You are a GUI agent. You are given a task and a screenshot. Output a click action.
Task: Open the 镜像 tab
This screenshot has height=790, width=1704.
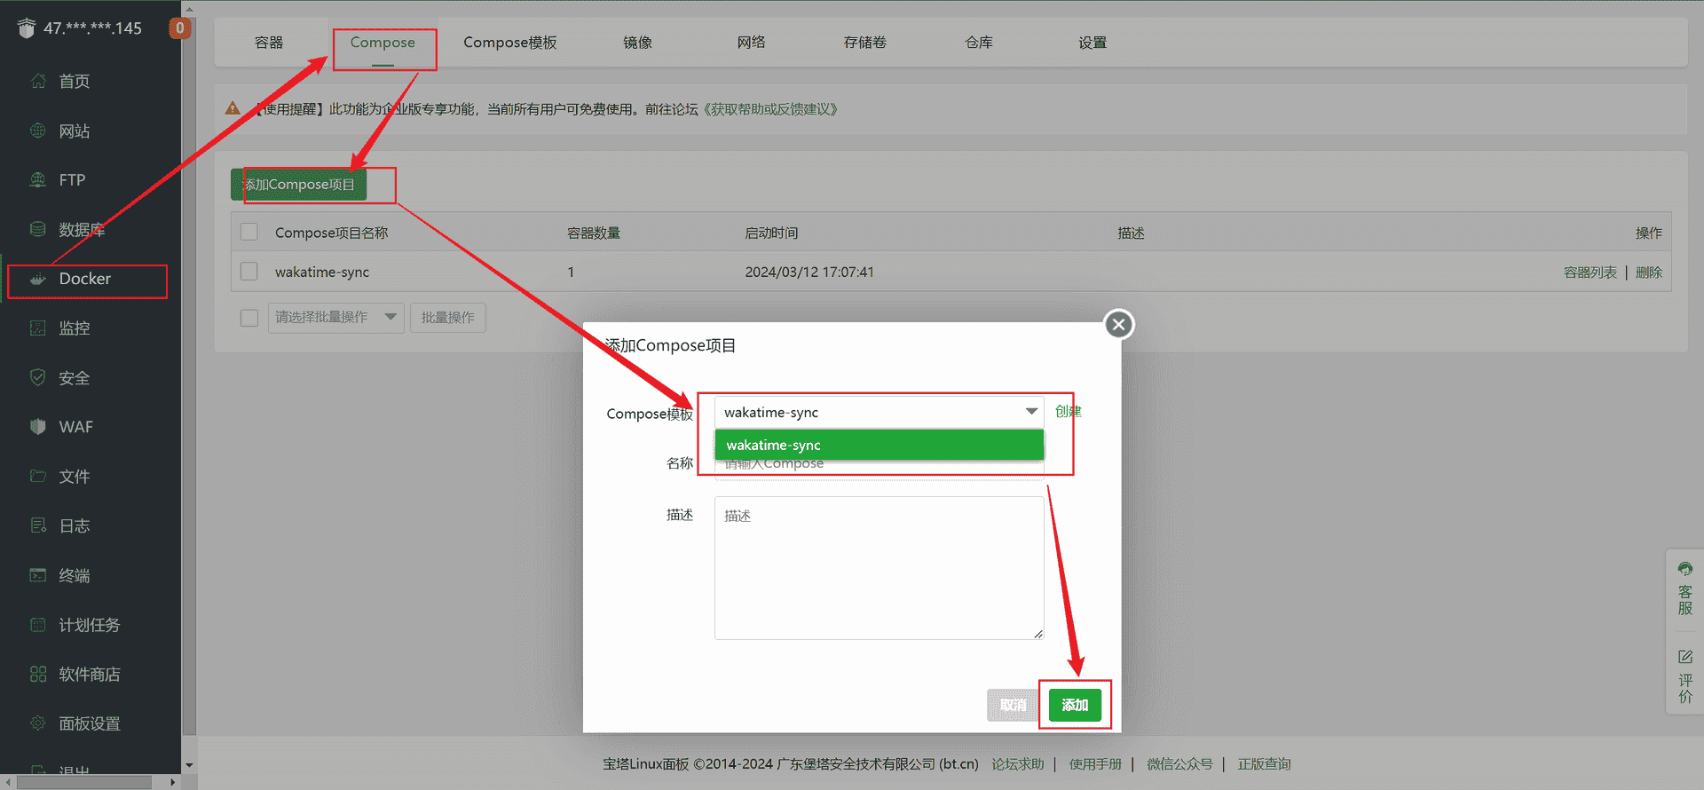[x=637, y=43]
